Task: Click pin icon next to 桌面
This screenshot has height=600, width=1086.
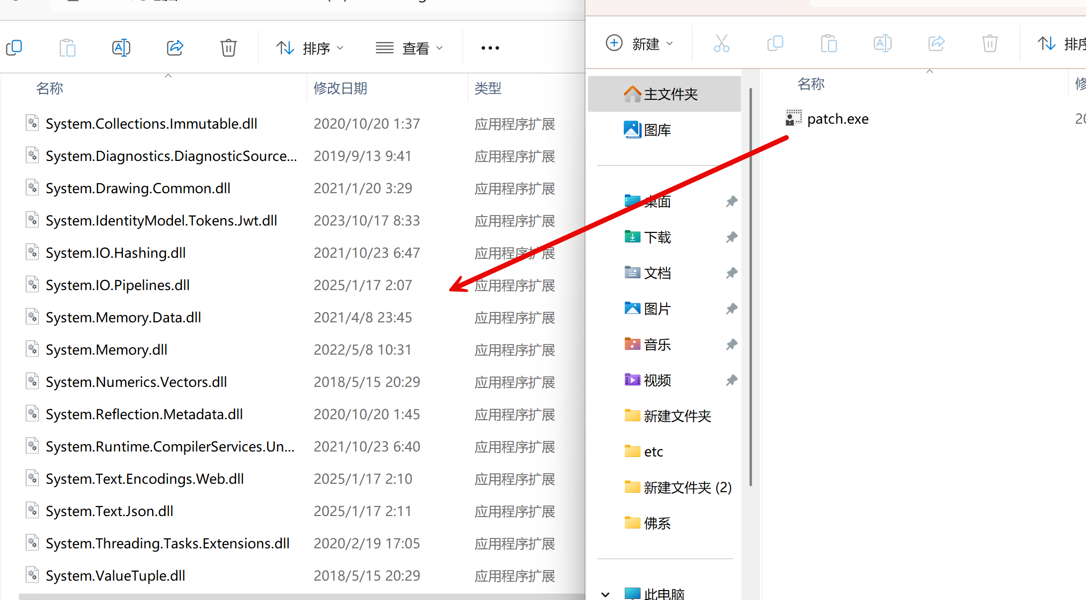Action: point(731,202)
